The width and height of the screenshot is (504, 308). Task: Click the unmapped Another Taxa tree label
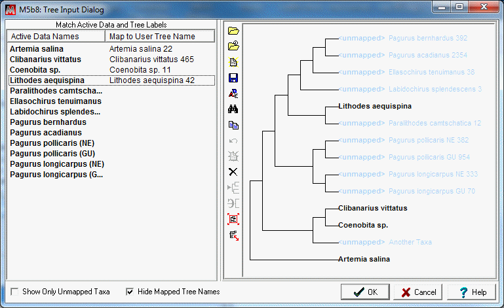385,242
